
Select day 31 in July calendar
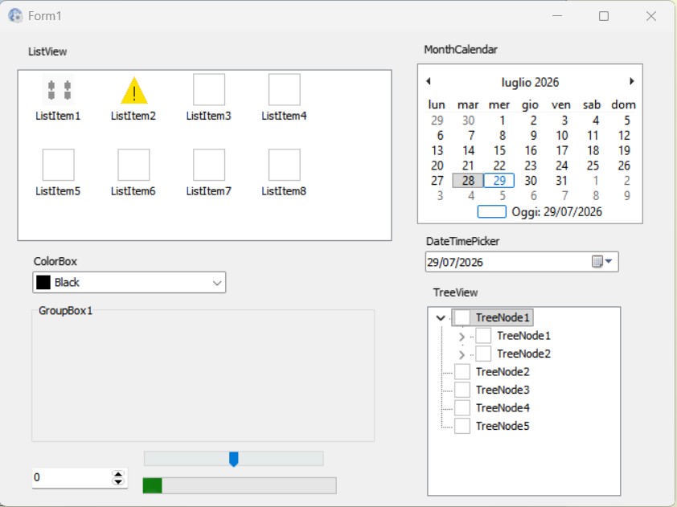(561, 180)
